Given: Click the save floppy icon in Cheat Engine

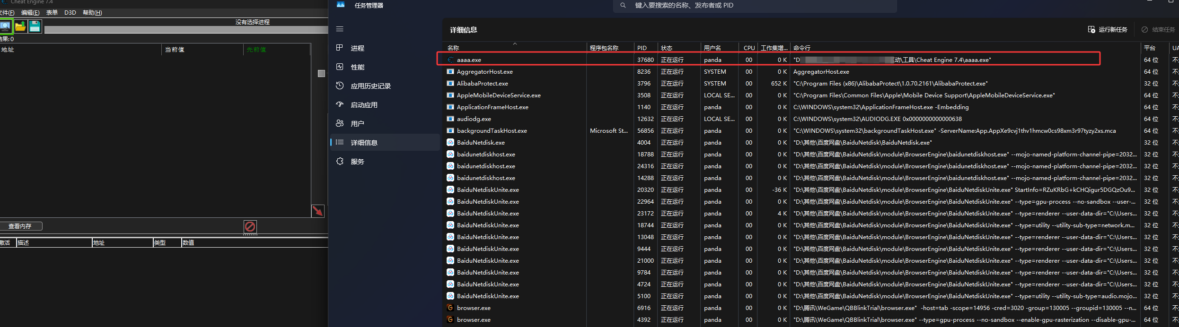Looking at the screenshot, I should pos(35,26).
